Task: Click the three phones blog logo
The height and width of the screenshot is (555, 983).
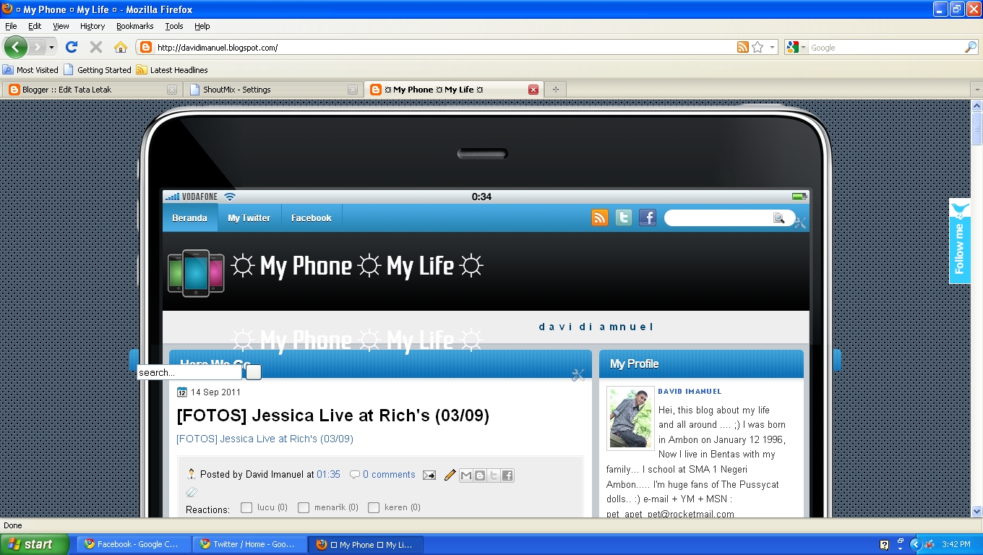Action: click(x=196, y=272)
